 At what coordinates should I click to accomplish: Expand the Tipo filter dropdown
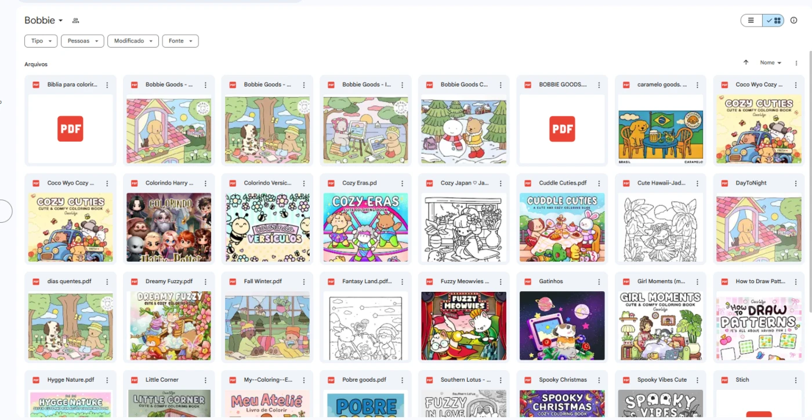(x=41, y=41)
